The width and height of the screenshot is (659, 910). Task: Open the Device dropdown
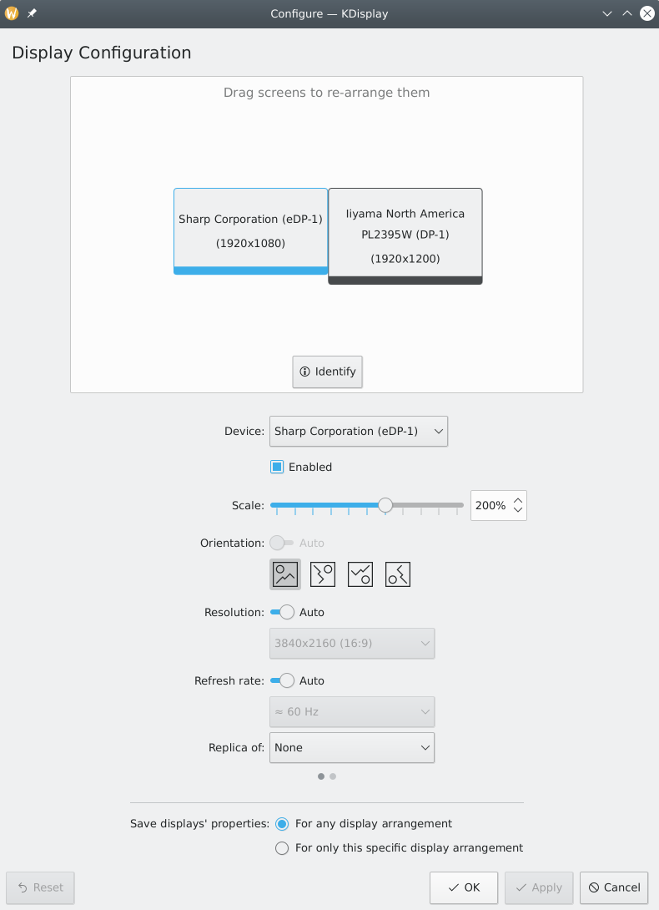point(359,431)
